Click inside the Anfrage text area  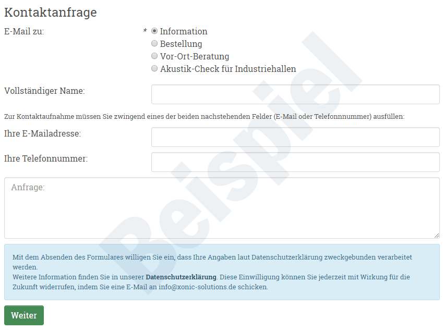coord(222,208)
